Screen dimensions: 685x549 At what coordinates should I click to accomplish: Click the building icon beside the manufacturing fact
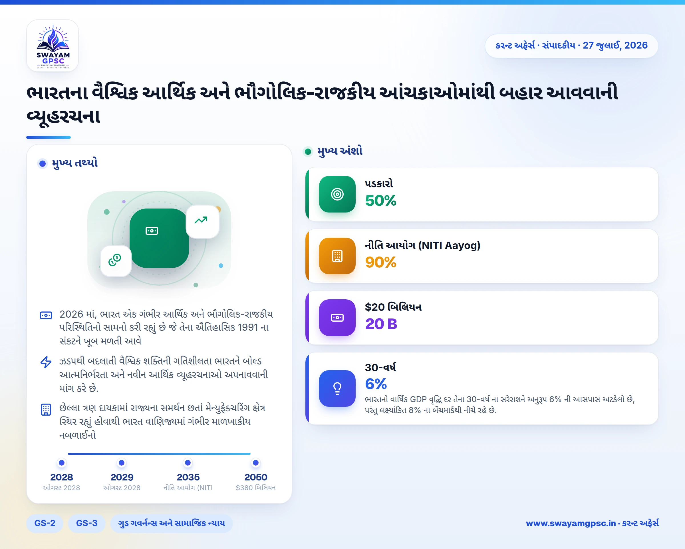tap(46, 409)
